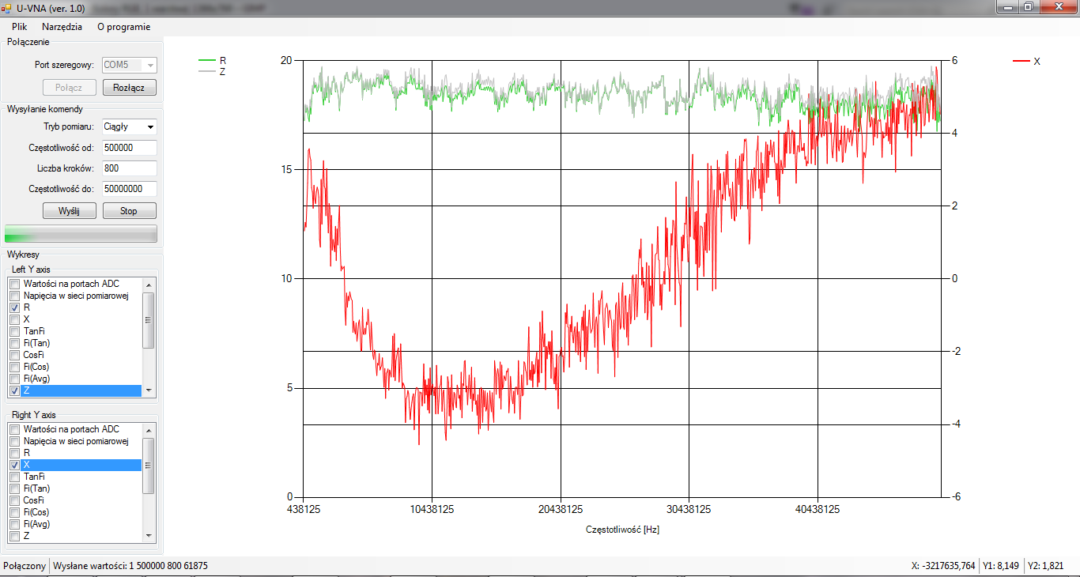Click the Wyślij button
This screenshot has width=1080, height=577.
69,211
